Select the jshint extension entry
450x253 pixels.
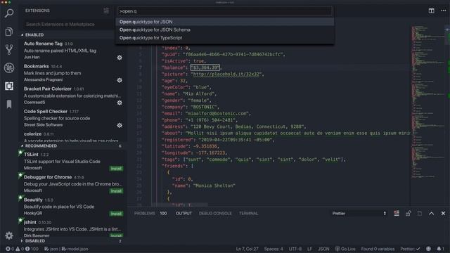click(x=72, y=228)
